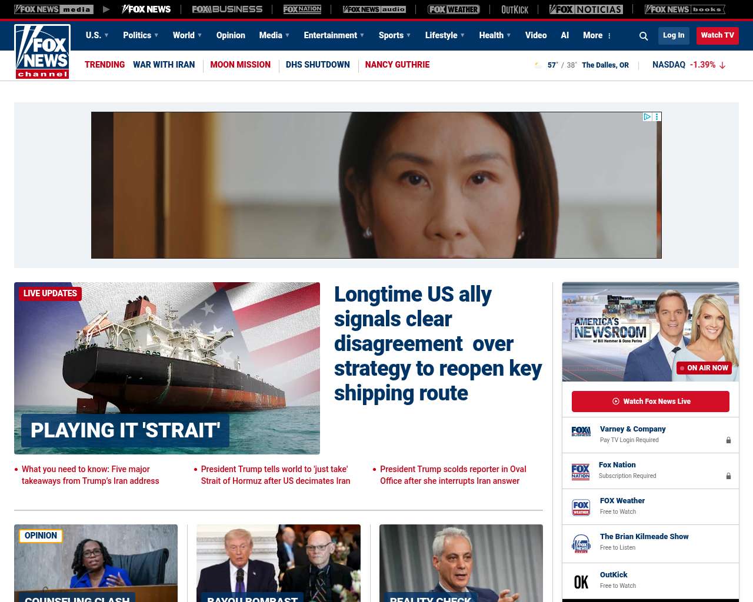The height and width of the screenshot is (602, 753).
Task: Go to the Fox Business network logo
Action: (x=227, y=9)
